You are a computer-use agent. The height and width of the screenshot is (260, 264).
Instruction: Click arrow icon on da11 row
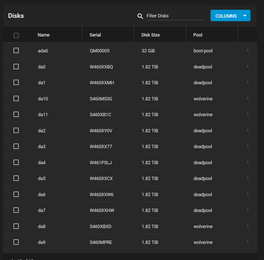(248, 114)
